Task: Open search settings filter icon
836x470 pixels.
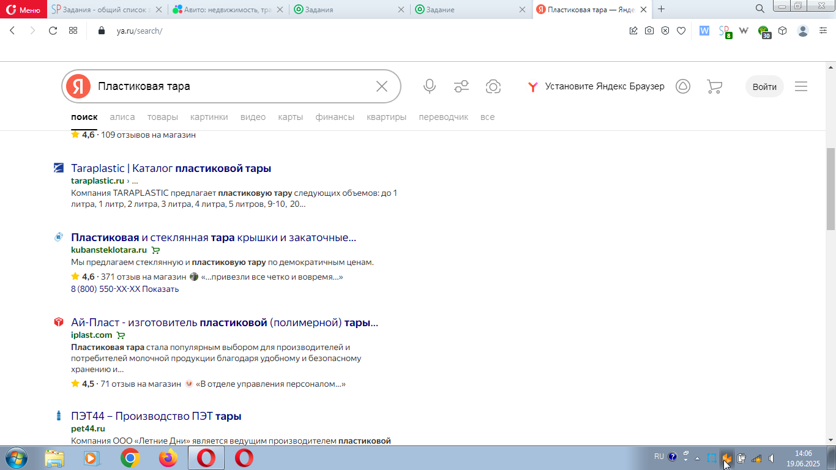Action: click(x=461, y=86)
